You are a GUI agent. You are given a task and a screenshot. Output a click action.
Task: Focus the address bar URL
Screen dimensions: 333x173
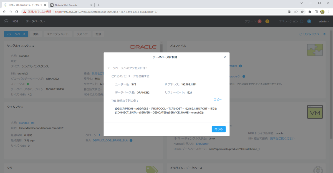coord(106,12)
